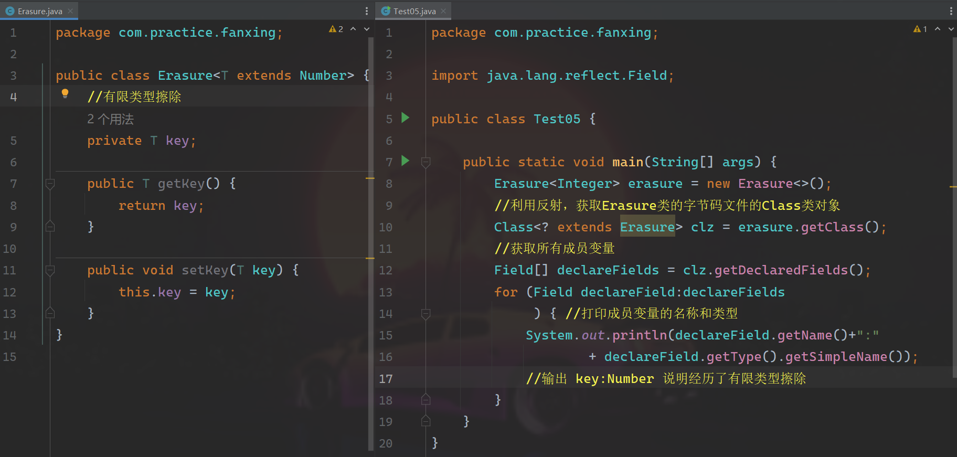
Task: Click 'this.key = key;' statement in setKey
Action: pyautogui.click(x=177, y=292)
